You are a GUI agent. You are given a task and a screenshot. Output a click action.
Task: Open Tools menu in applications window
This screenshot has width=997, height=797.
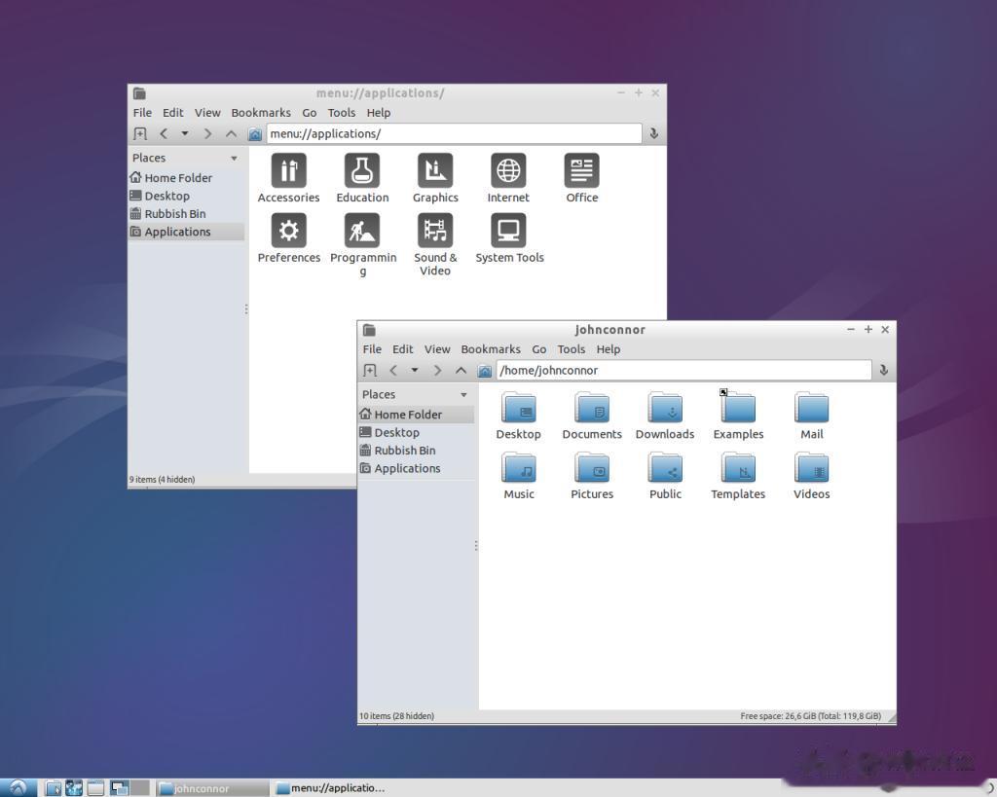[x=342, y=113]
